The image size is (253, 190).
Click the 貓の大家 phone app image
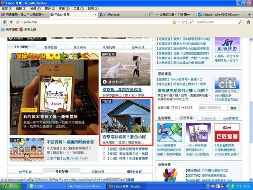(54, 97)
